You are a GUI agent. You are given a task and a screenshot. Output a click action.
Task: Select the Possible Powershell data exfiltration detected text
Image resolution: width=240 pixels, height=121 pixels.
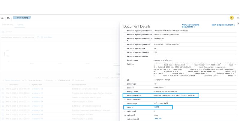[x=175, y=96]
